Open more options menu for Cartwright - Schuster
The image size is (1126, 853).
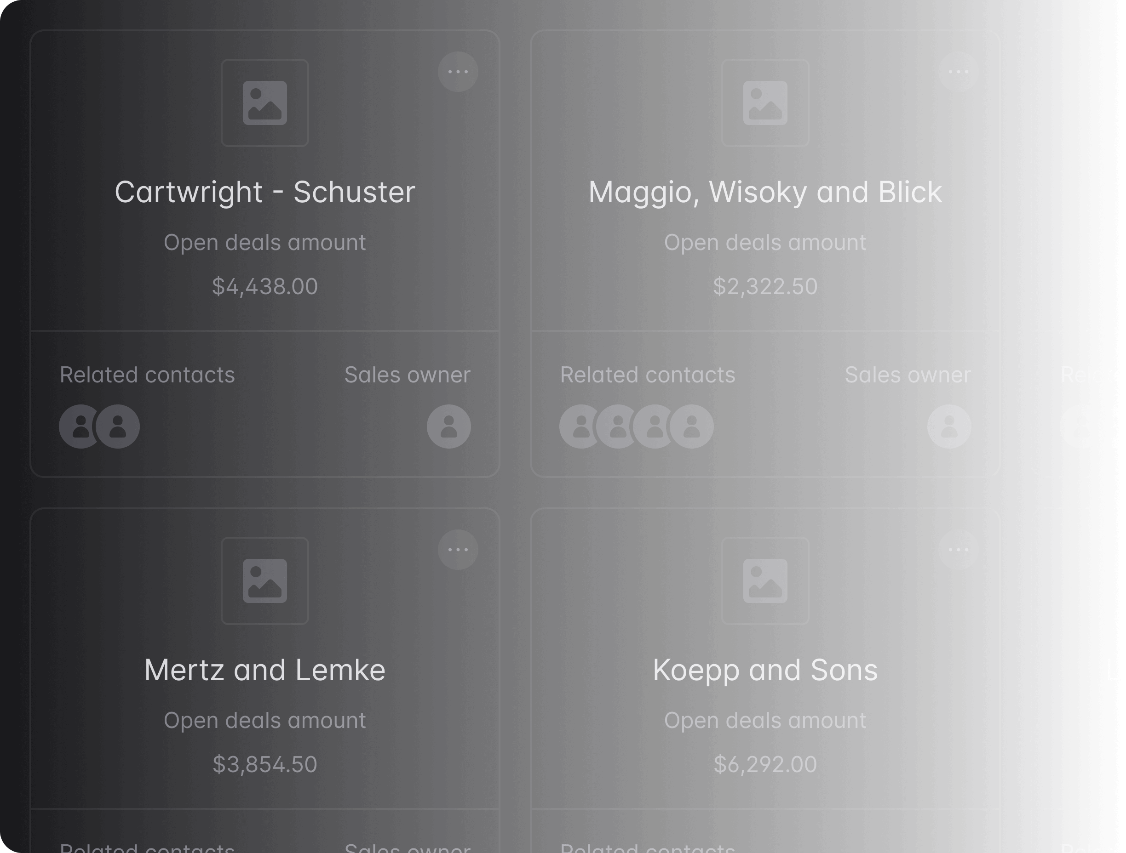point(458,72)
